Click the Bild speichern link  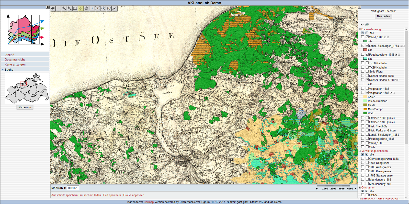point(112,195)
